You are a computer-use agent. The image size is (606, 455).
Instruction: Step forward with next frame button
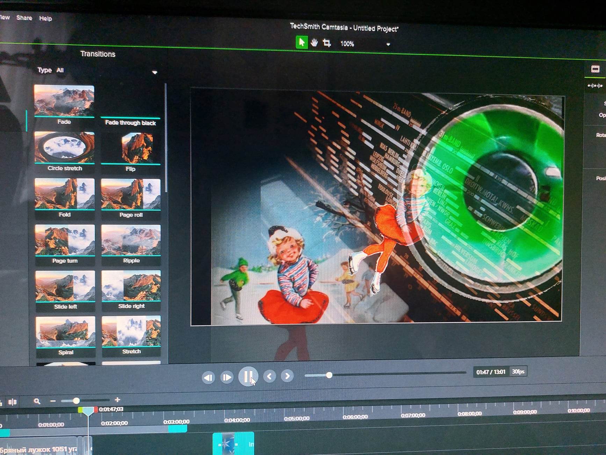pyautogui.click(x=227, y=377)
